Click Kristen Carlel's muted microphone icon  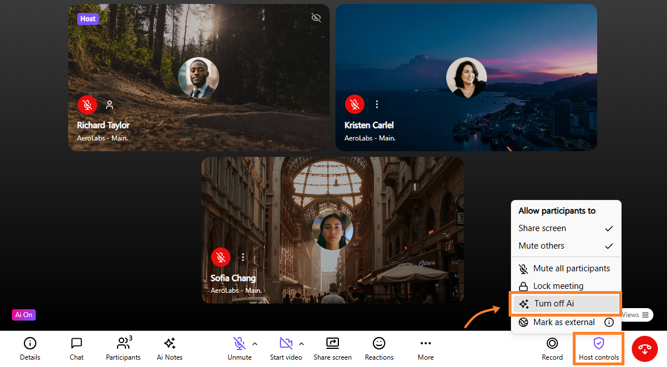coord(354,104)
